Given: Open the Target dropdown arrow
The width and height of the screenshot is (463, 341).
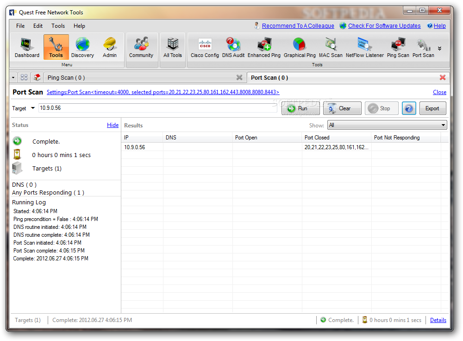Looking at the screenshot, I should [x=33, y=108].
